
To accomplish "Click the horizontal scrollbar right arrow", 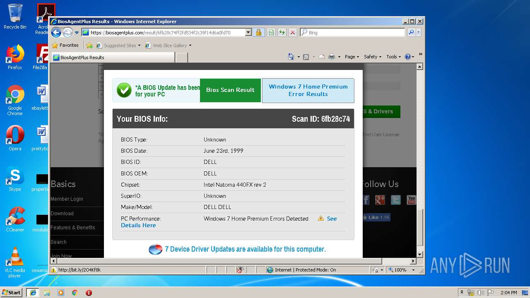I will click(413, 261).
